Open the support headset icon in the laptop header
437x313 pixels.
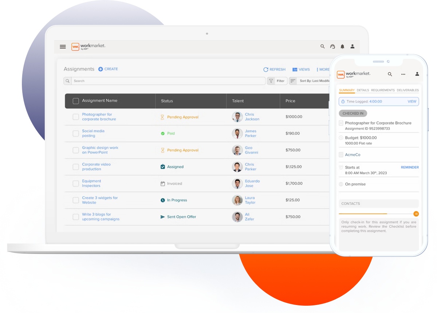[332, 46]
